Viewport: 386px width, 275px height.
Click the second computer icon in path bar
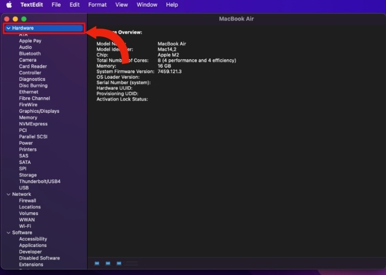point(108,263)
